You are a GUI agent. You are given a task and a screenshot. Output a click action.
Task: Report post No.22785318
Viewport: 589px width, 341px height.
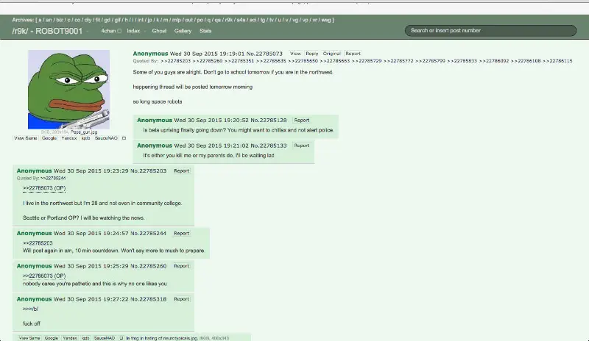point(181,299)
